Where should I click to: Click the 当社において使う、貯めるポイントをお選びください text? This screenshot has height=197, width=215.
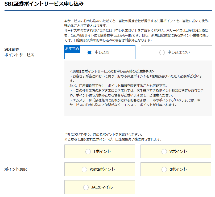tap(104, 134)
